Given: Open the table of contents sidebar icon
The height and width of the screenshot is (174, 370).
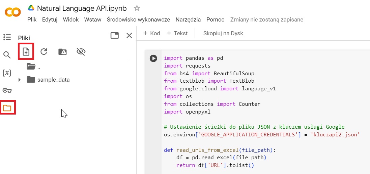Looking at the screenshot, I should pyautogui.click(x=7, y=37).
